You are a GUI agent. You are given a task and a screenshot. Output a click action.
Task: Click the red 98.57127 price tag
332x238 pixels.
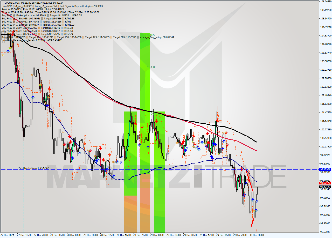[325, 183]
